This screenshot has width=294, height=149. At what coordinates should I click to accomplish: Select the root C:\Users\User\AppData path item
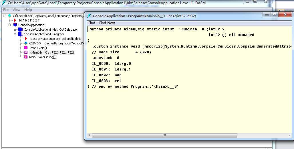(x=48, y=16)
